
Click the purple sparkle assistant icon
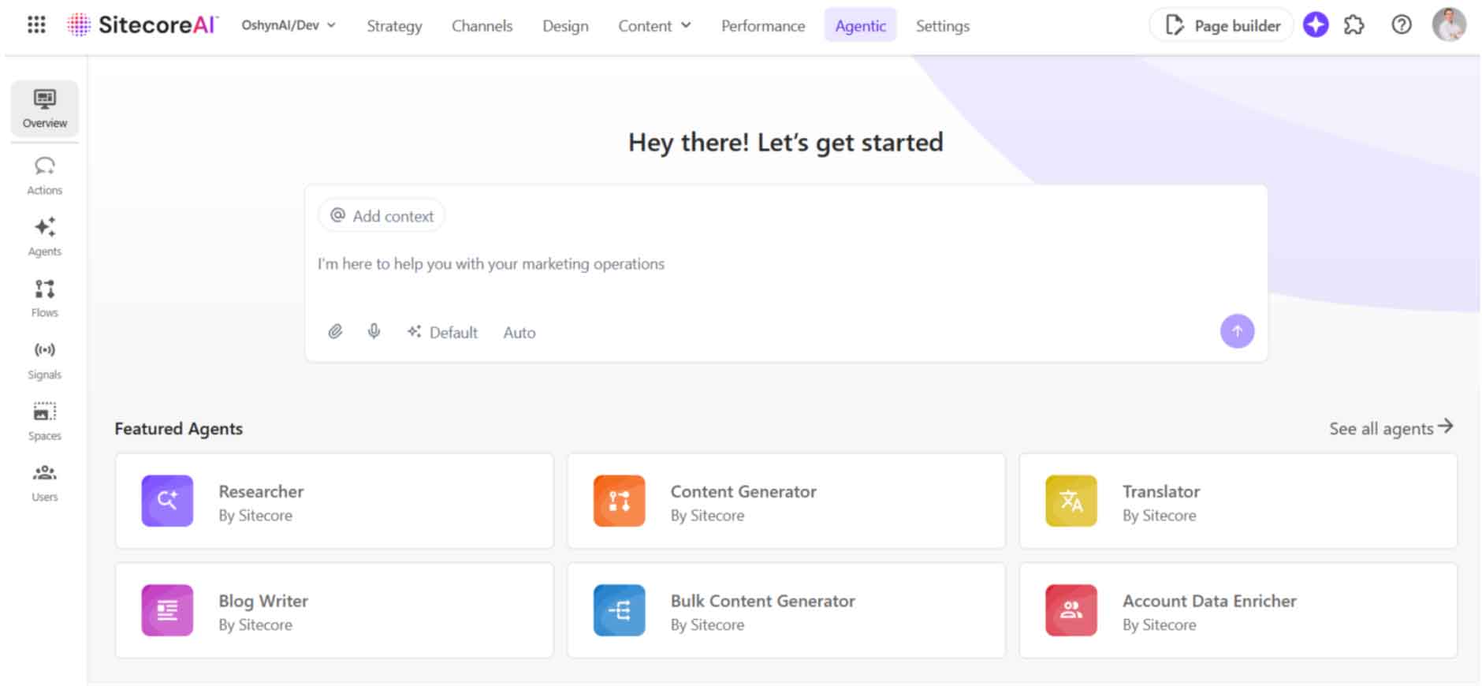click(1315, 25)
